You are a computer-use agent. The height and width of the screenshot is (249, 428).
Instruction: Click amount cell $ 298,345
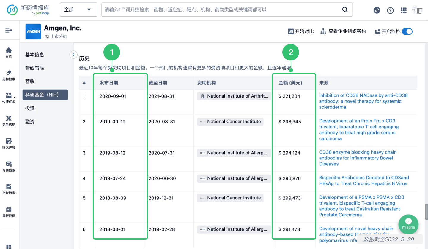[290, 122]
